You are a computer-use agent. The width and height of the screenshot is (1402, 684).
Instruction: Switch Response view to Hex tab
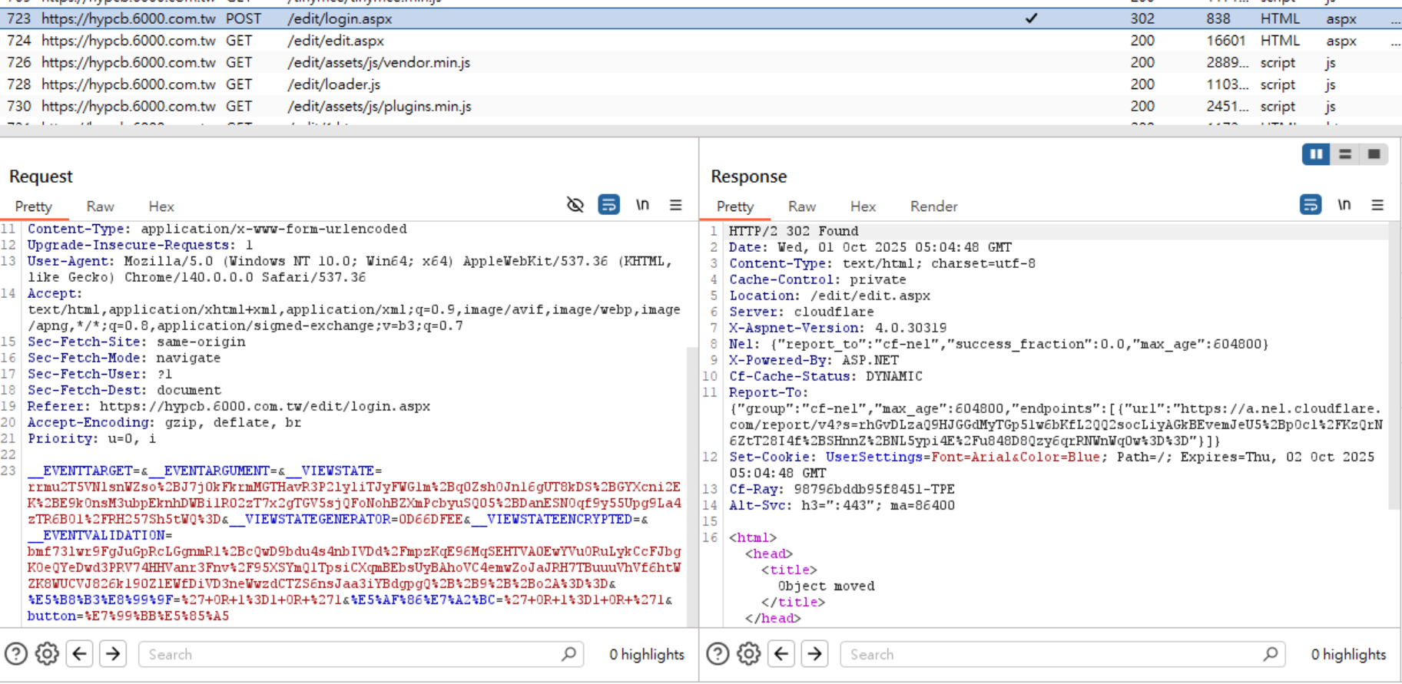[x=863, y=207]
